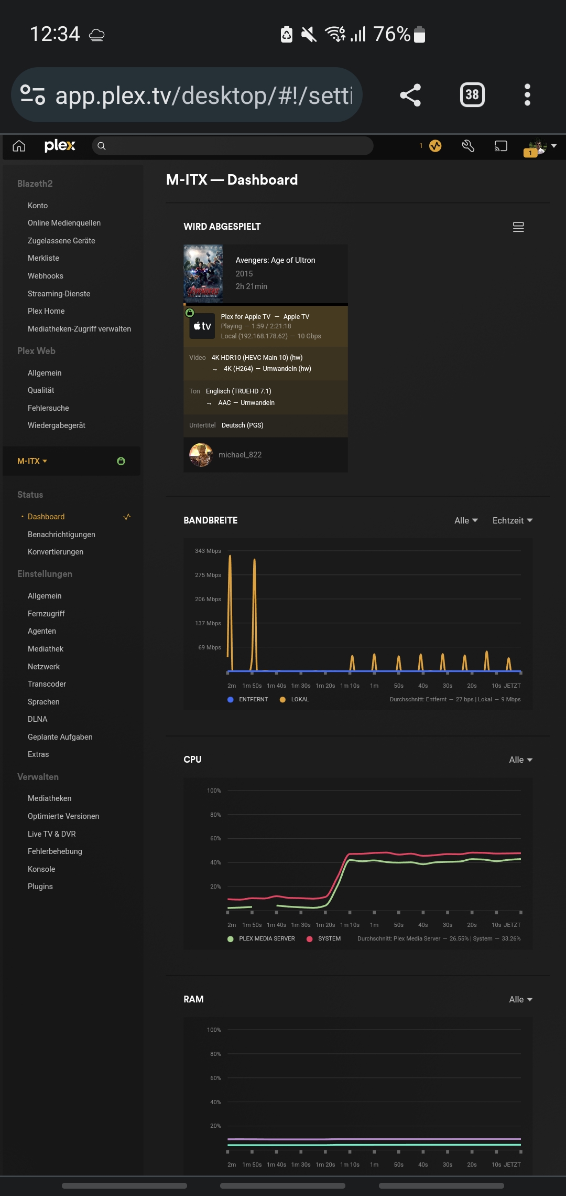Open Plex Home settings

[x=46, y=311]
